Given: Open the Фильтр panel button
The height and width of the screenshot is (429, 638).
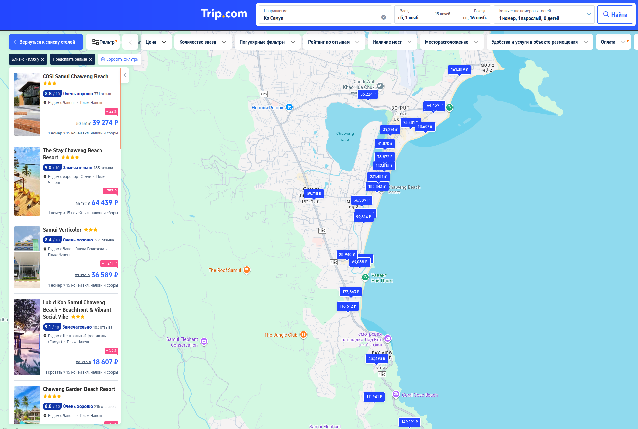Looking at the screenshot, I should pyautogui.click(x=103, y=42).
